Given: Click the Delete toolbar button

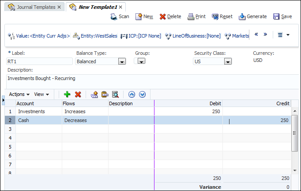Looking at the screenshot, I should click(x=170, y=16).
